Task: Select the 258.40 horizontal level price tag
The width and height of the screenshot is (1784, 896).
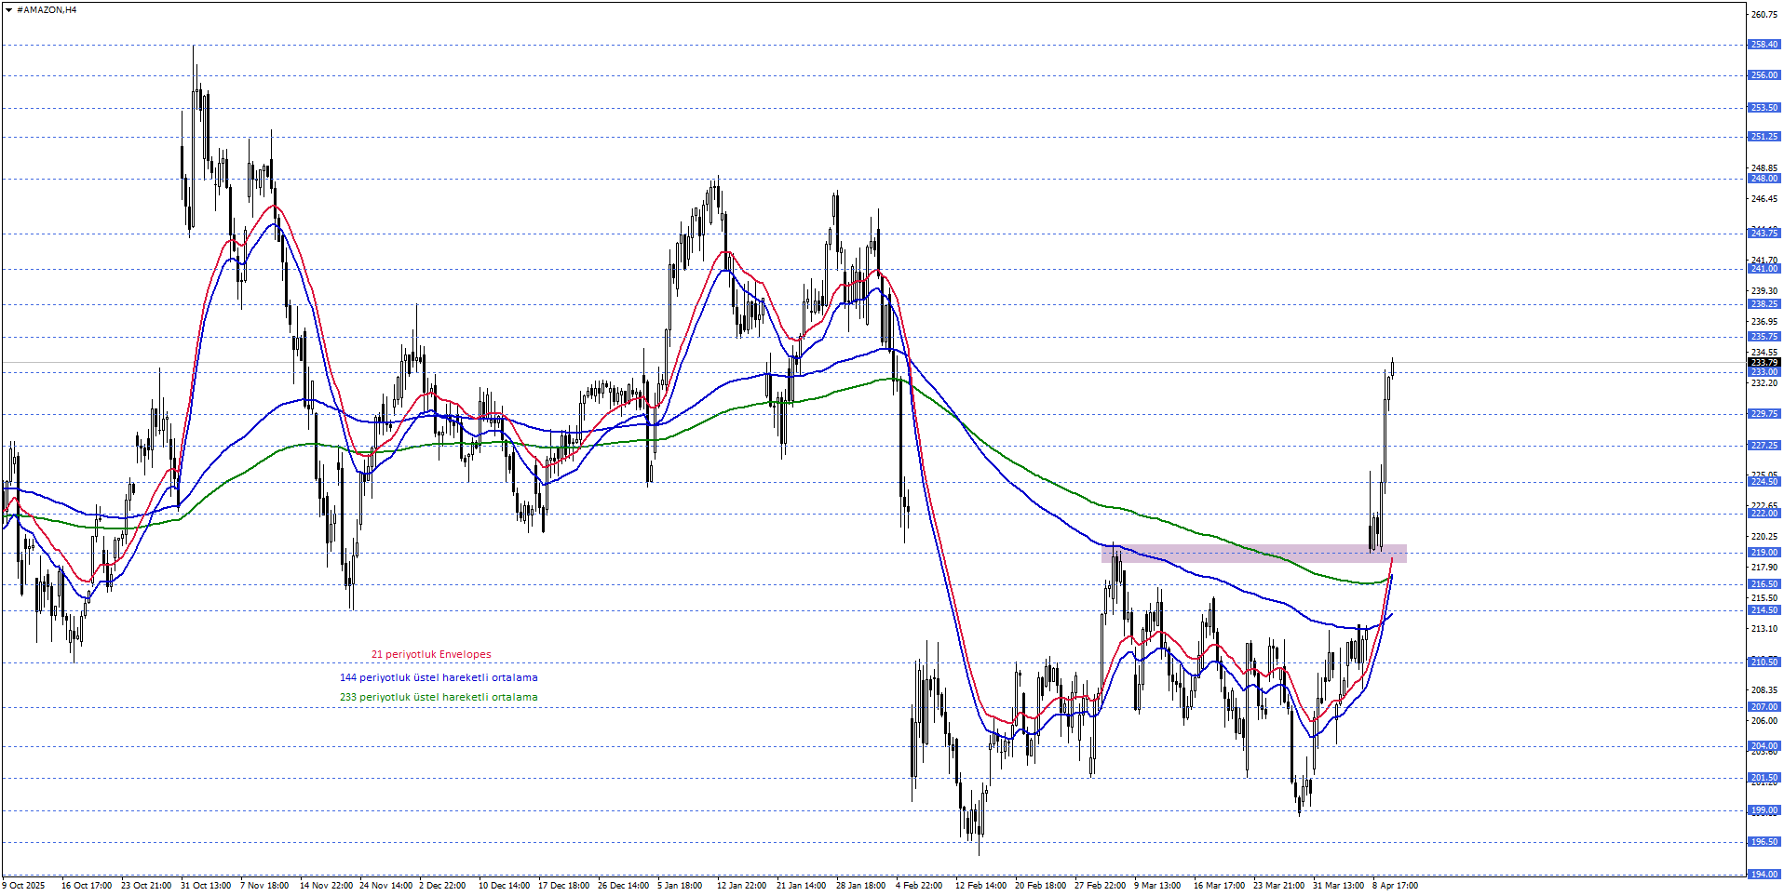Action: (x=1764, y=45)
